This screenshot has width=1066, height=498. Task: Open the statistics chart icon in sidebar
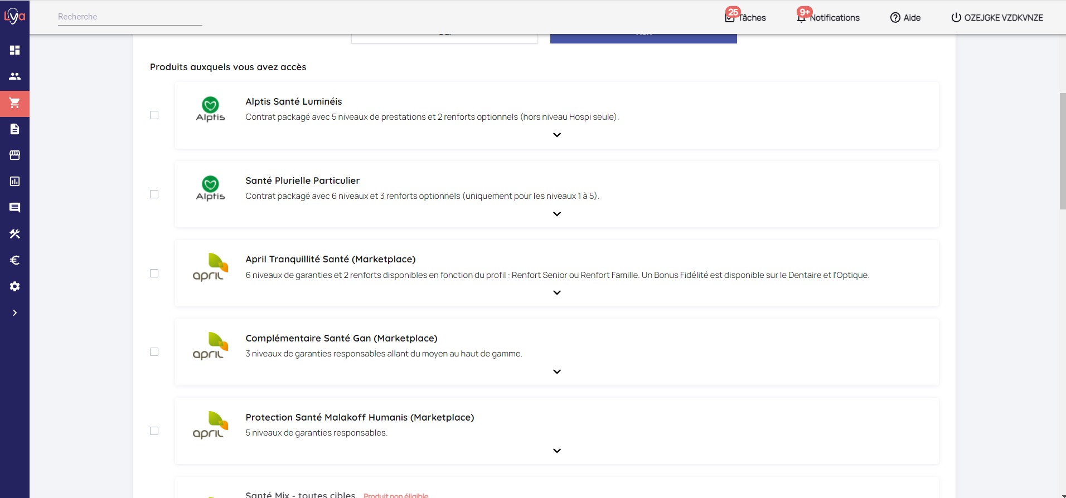tap(14, 182)
